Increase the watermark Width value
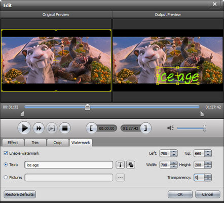Screen dimensions: 224x203 coord(174,163)
